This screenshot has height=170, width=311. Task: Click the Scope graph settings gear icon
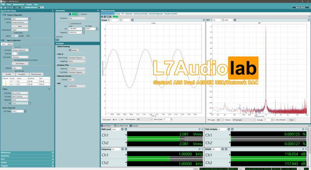(x=132, y=20)
